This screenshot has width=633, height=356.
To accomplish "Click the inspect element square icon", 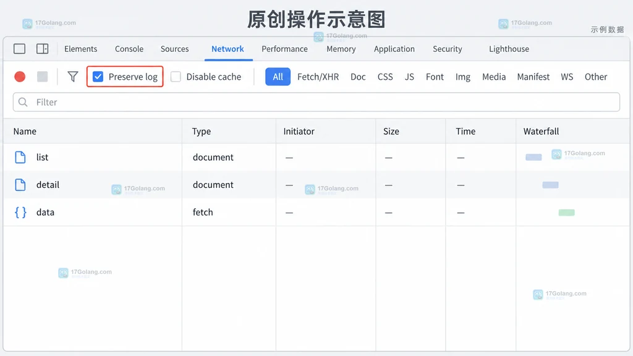I will (x=19, y=49).
